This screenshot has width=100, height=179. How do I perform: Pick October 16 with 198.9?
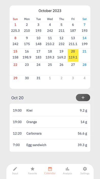click(x=27, y=55)
